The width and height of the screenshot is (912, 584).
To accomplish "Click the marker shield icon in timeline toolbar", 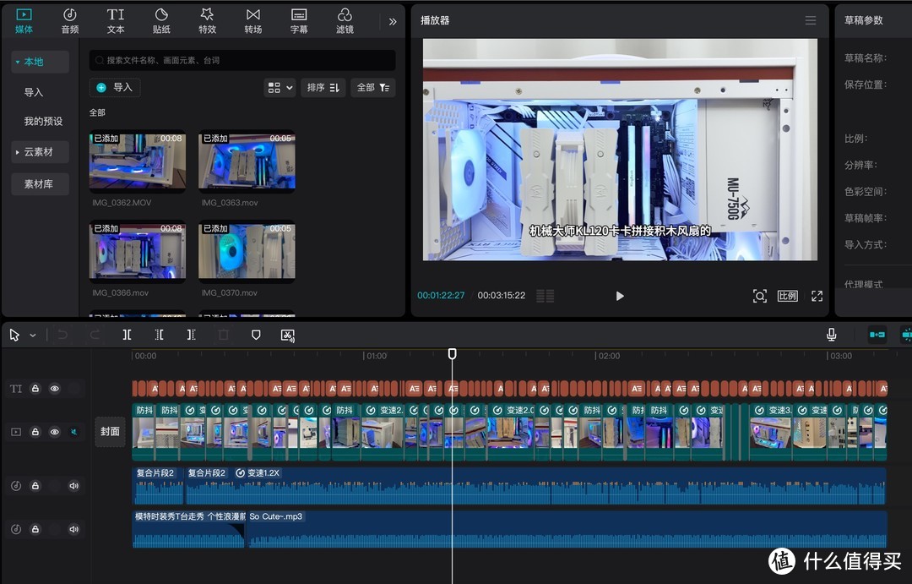I will click(256, 335).
